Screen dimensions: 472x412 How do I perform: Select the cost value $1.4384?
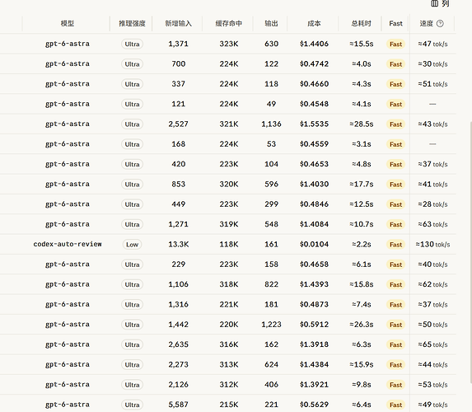click(x=314, y=365)
